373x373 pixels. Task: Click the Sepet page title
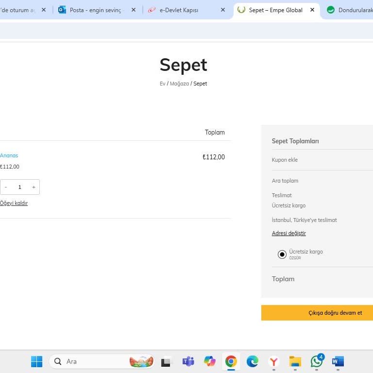184,65
